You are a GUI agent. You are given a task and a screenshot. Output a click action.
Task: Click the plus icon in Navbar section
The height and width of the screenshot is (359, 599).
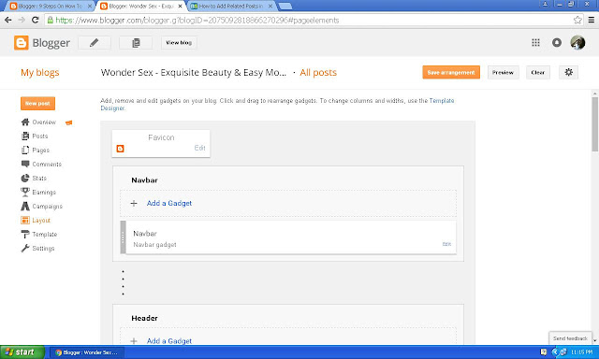click(x=134, y=204)
